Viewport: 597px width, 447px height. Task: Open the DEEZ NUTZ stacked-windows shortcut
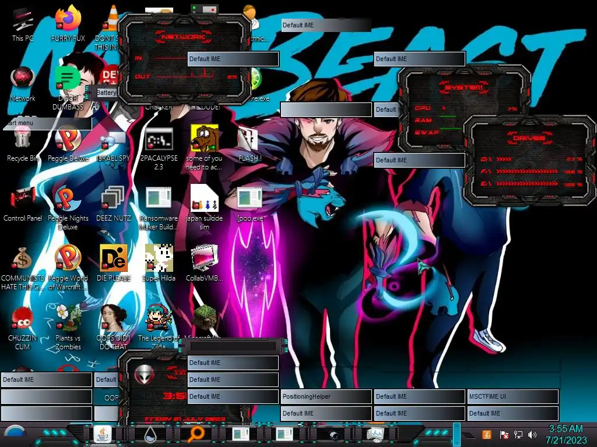(x=114, y=204)
